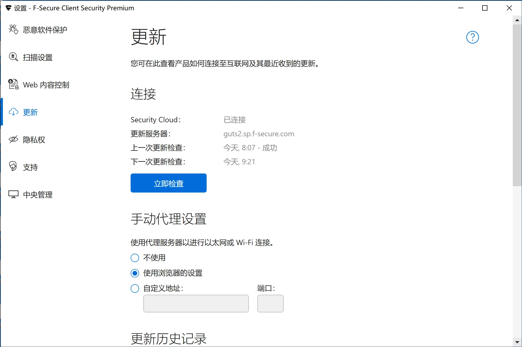This screenshot has width=522, height=347.
Task: Open Web 内容控制 page
Action: [x=46, y=85]
